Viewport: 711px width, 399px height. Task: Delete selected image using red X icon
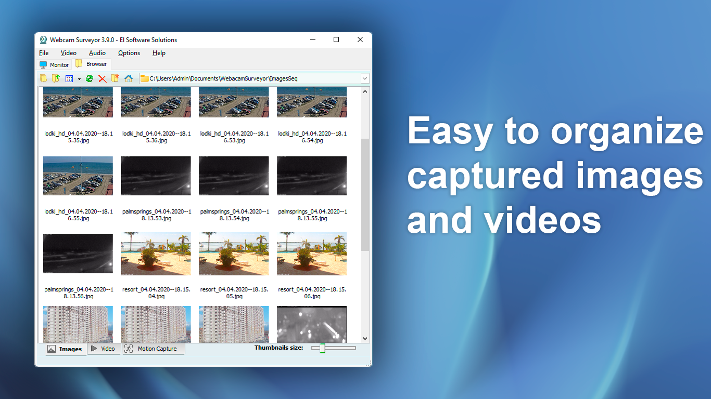point(102,78)
